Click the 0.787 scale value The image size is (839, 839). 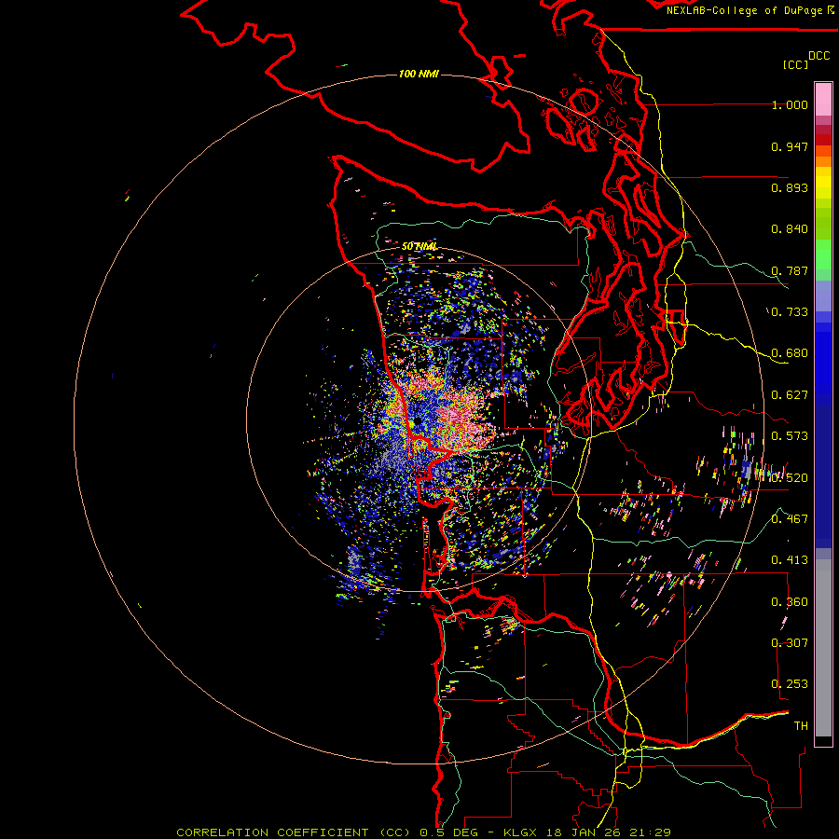pyautogui.click(x=790, y=270)
